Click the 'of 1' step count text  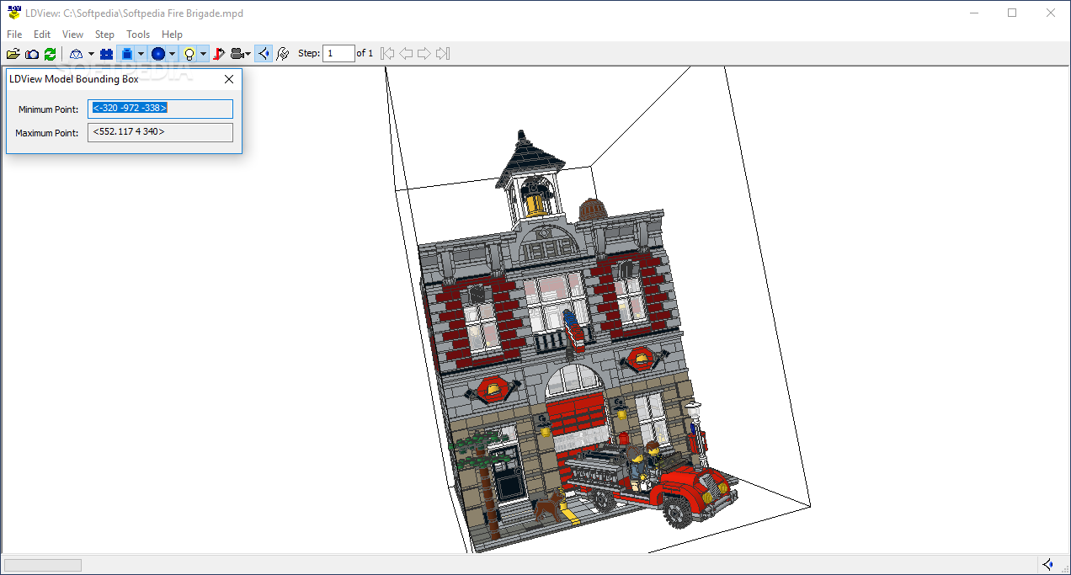(x=365, y=54)
